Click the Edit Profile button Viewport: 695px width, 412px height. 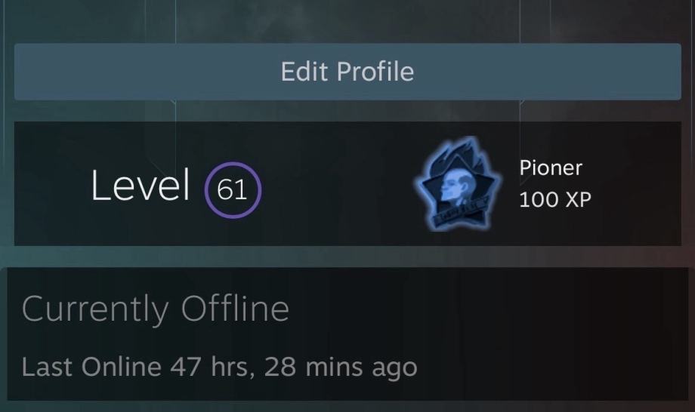coord(347,72)
